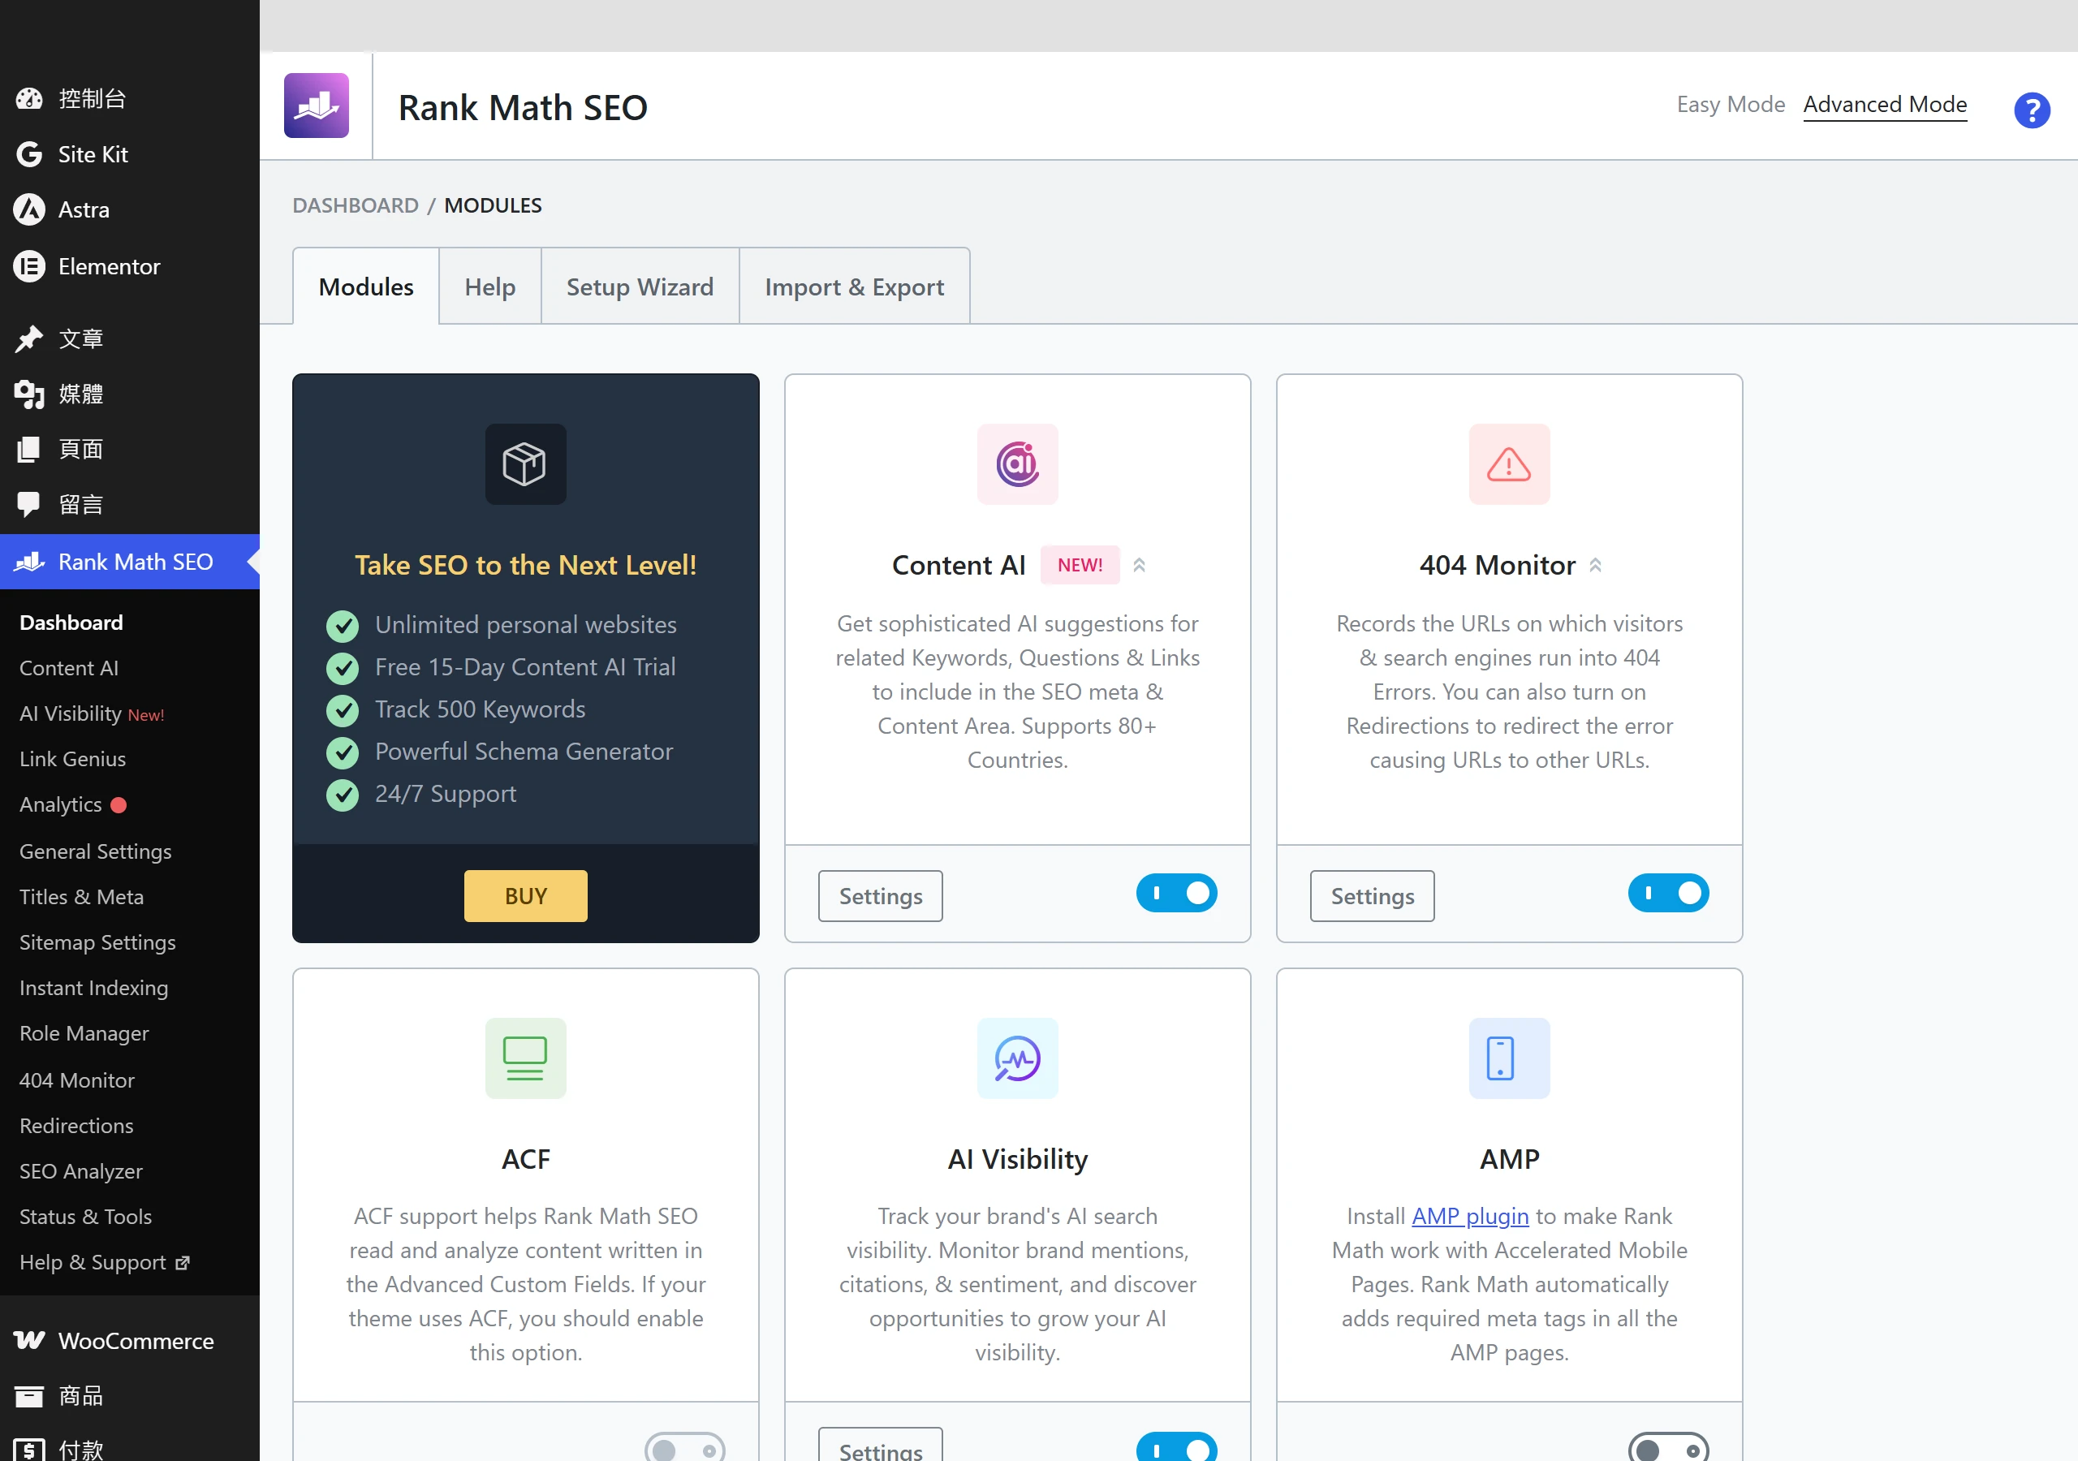
Task: Click the double chevron beside 404 Monitor title
Action: (1596, 565)
